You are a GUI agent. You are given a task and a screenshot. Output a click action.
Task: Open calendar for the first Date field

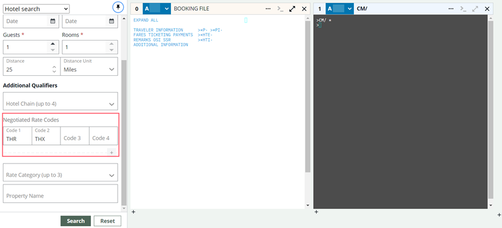[53, 21]
